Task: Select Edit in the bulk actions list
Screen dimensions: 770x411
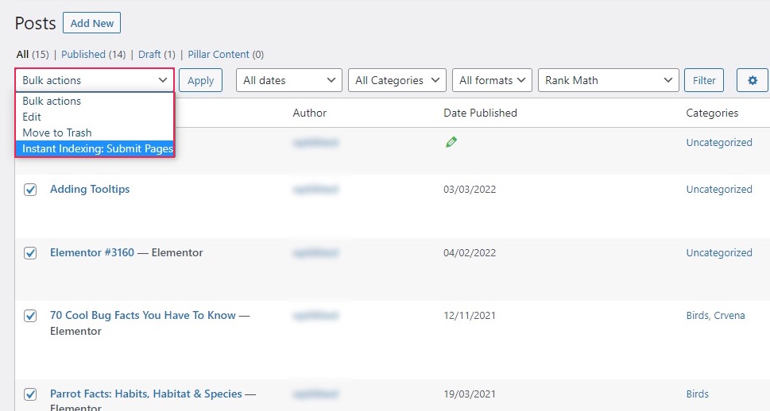Action: (x=32, y=117)
